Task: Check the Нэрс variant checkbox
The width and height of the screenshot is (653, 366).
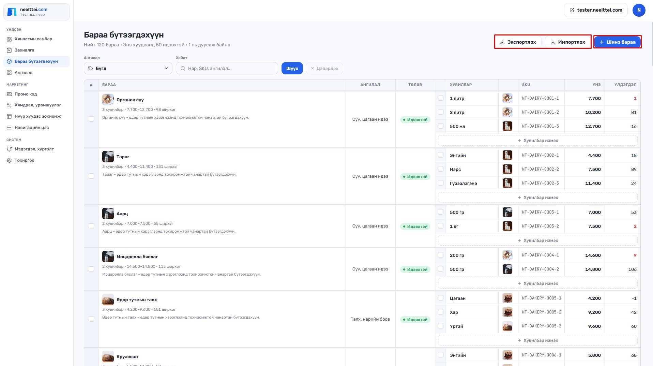Action: 441,169
